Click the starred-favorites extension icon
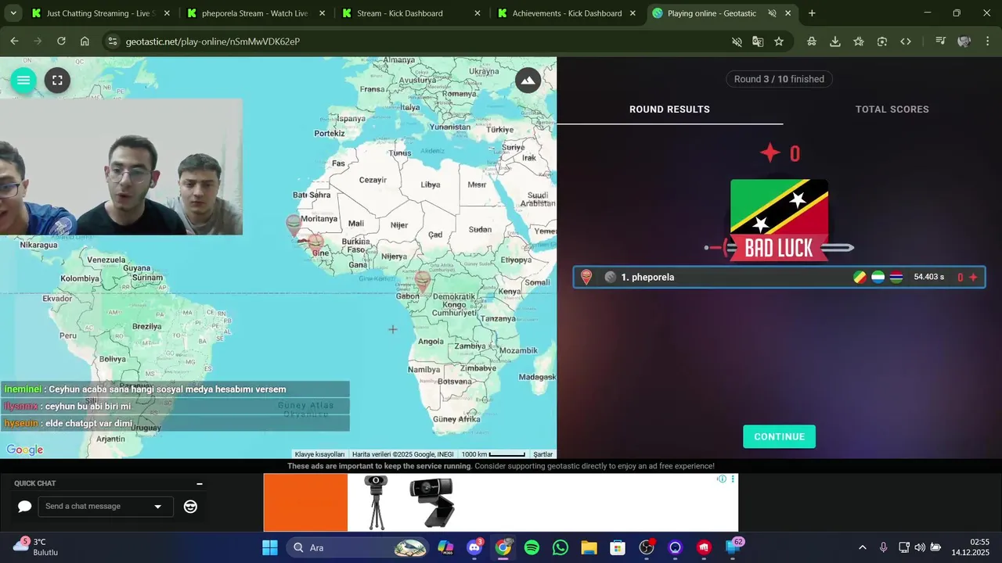 (859, 41)
